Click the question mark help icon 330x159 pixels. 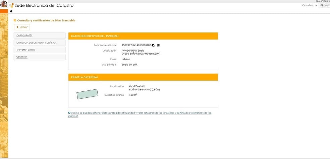69,113
